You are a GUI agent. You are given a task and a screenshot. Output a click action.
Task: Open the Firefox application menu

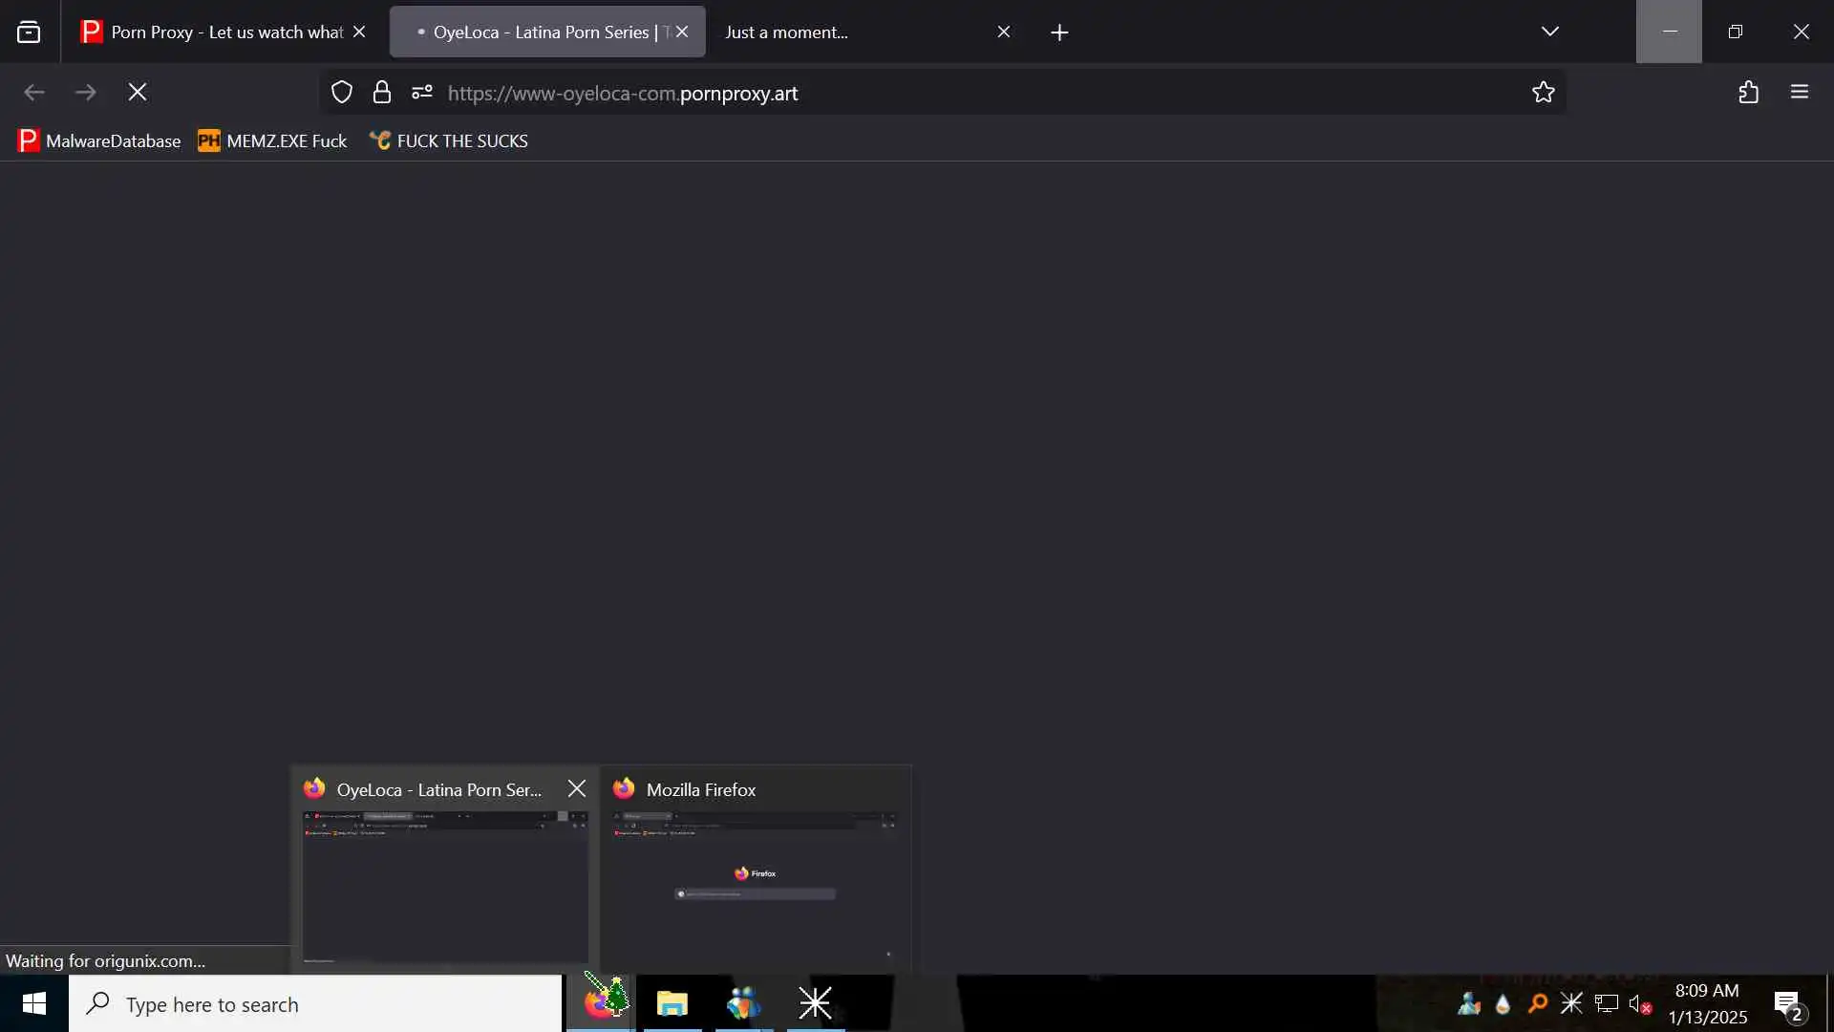pyautogui.click(x=1800, y=93)
